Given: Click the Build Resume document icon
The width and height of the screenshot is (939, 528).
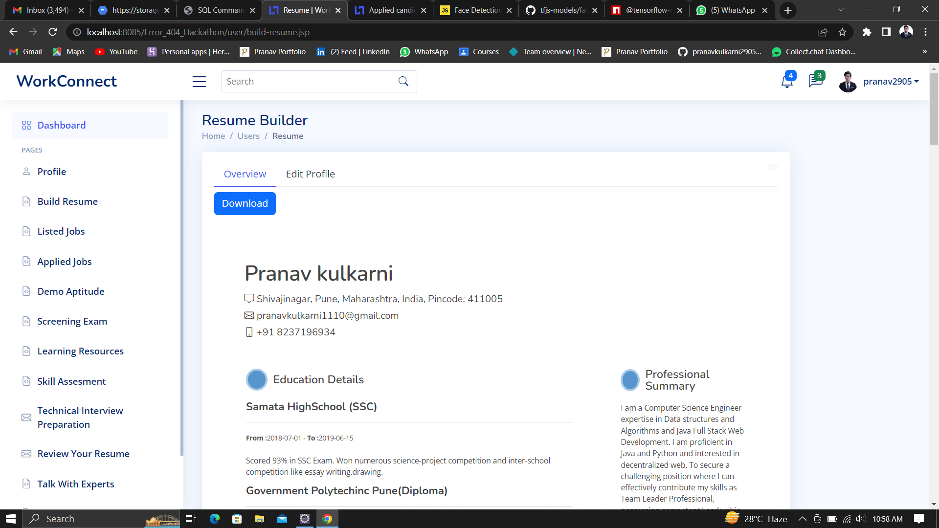Looking at the screenshot, I should [26, 201].
